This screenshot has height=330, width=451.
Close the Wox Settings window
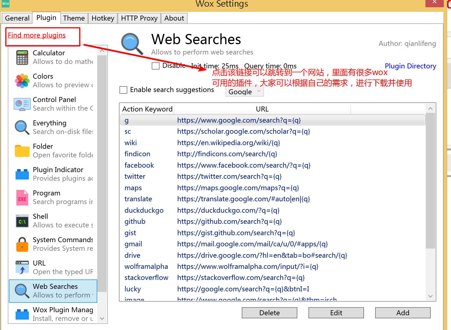pyautogui.click(x=435, y=3)
